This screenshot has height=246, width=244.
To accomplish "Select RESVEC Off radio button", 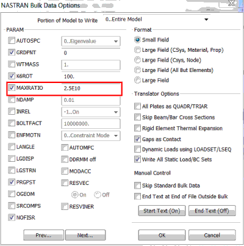I will coord(98,195).
